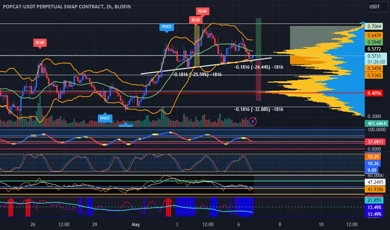Click the orange 0.5458 price label
The image size is (390, 230).
click(x=374, y=69)
